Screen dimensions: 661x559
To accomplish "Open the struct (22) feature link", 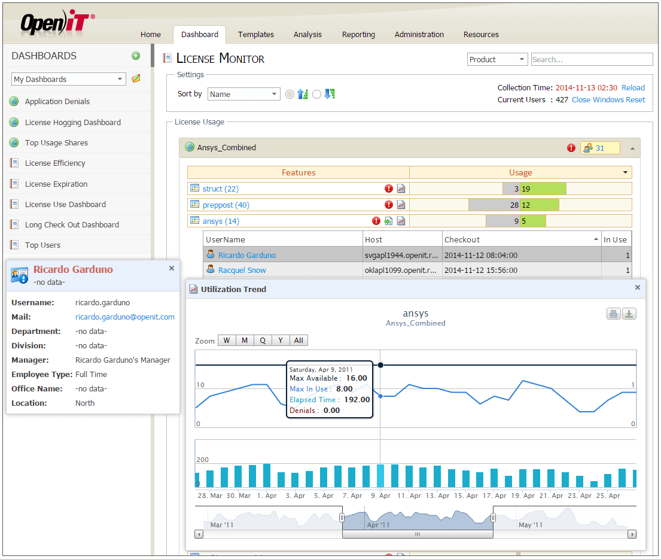I will (x=221, y=189).
